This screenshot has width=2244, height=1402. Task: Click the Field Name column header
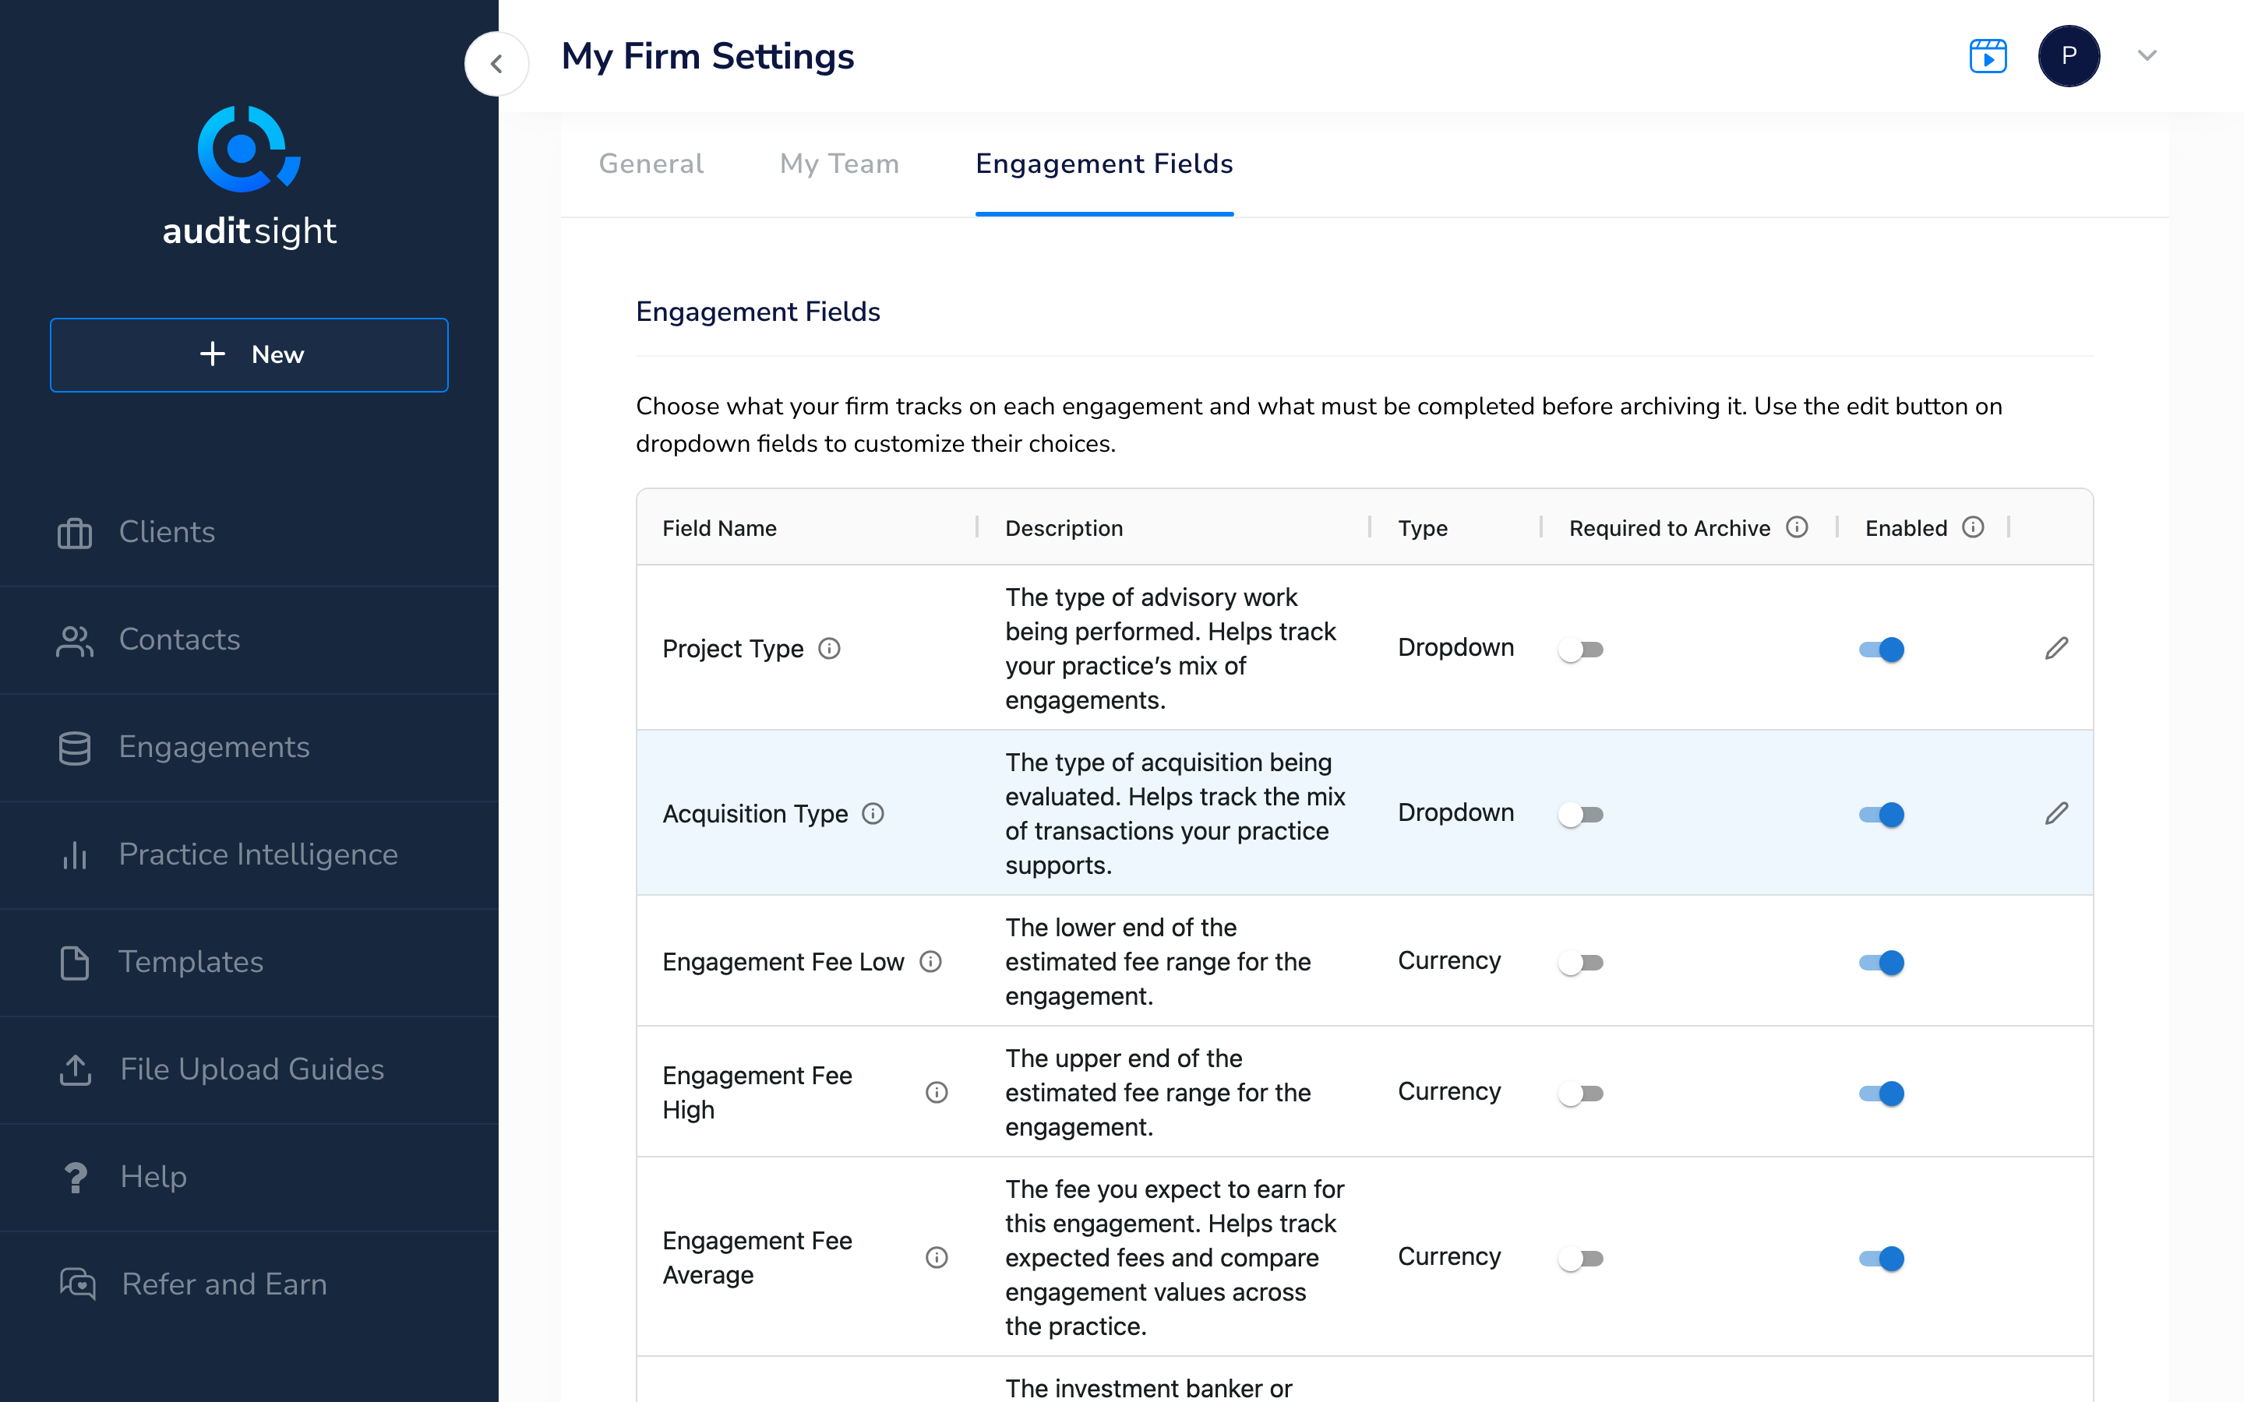718,527
